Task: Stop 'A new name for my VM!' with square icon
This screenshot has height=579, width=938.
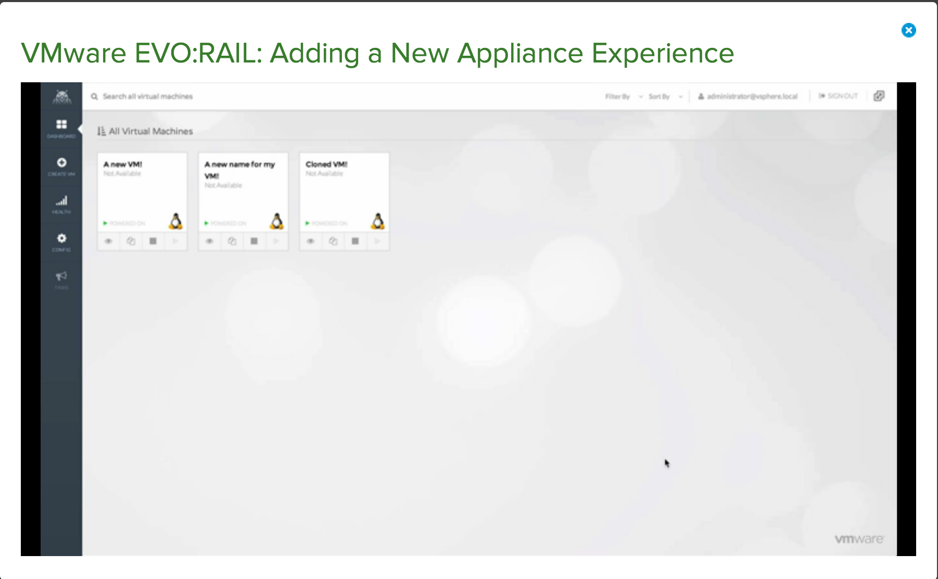Action: click(x=254, y=241)
